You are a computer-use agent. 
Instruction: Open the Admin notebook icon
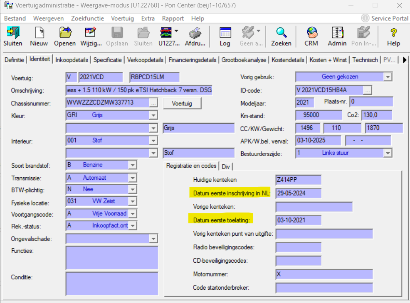pyautogui.click(x=337, y=33)
